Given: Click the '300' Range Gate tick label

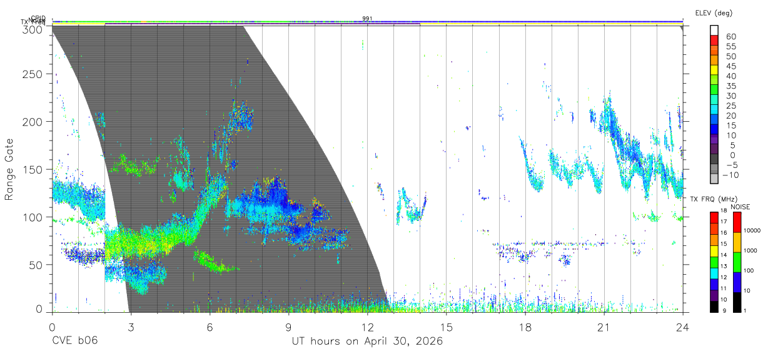Looking at the screenshot, I should click(x=33, y=29).
